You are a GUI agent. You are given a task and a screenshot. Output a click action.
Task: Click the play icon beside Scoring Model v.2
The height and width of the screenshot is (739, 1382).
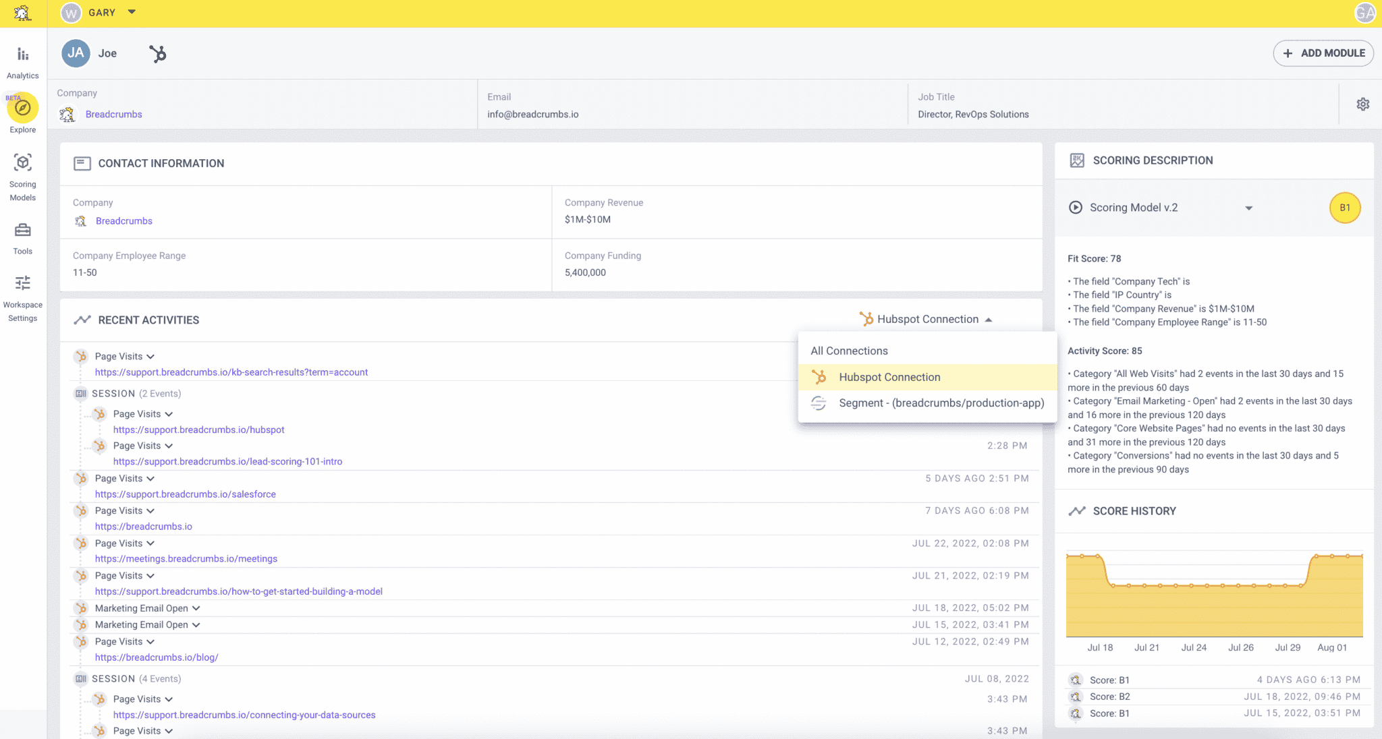click(x=1076, y=208)
